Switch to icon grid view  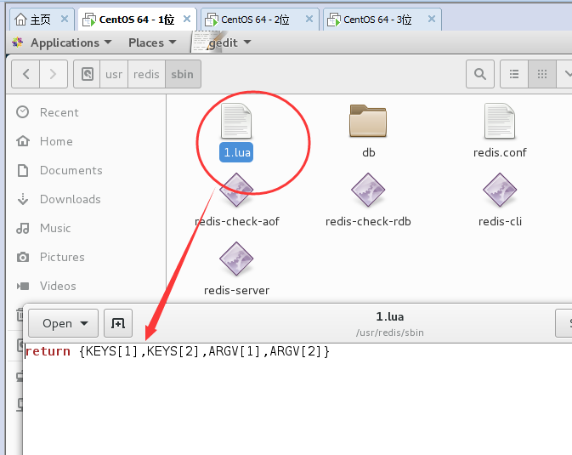(542, 74)
